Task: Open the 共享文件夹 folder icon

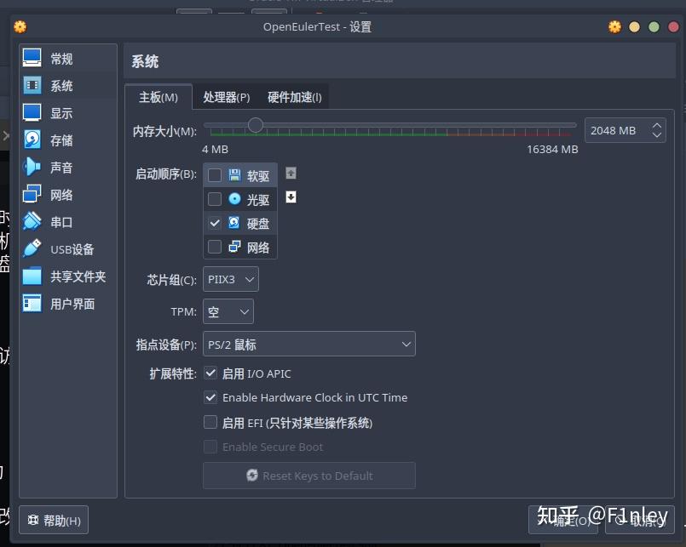Action: click(32, 276)
